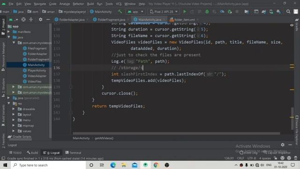This screenshot has height=169, width=300.
Task: Open the TODO tool window
Action: click(15, 153)
